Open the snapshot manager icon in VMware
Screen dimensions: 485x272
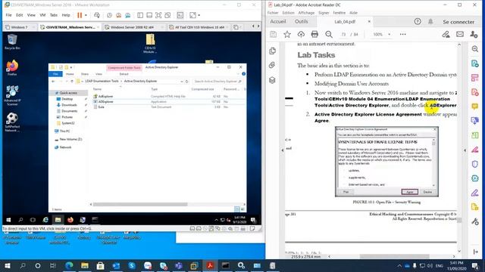pyautogui.click(x=127, y=15)
